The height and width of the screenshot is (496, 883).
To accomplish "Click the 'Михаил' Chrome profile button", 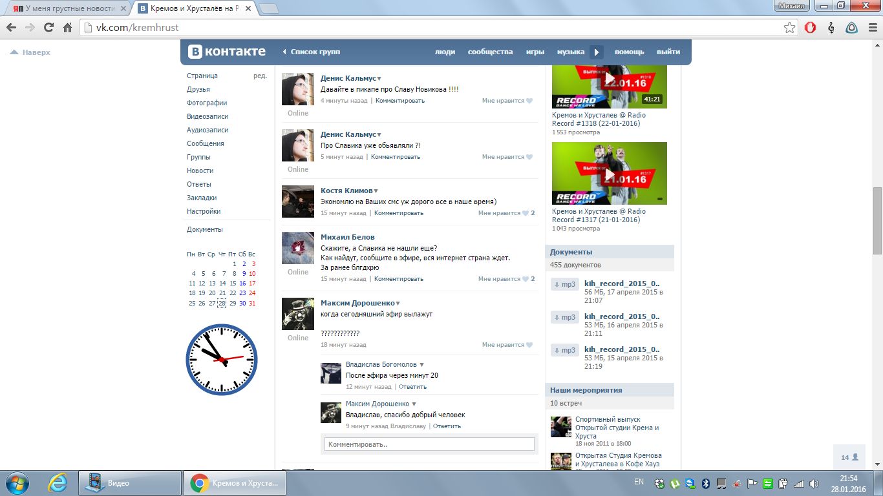I will (792, 5).
